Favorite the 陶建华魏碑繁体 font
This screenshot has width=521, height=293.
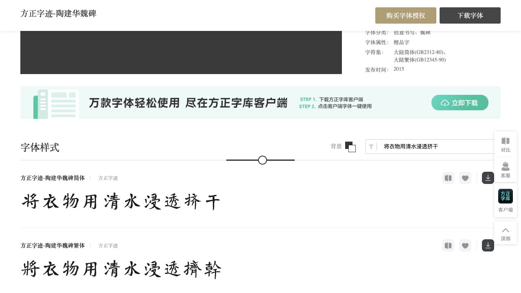[465, 245]
